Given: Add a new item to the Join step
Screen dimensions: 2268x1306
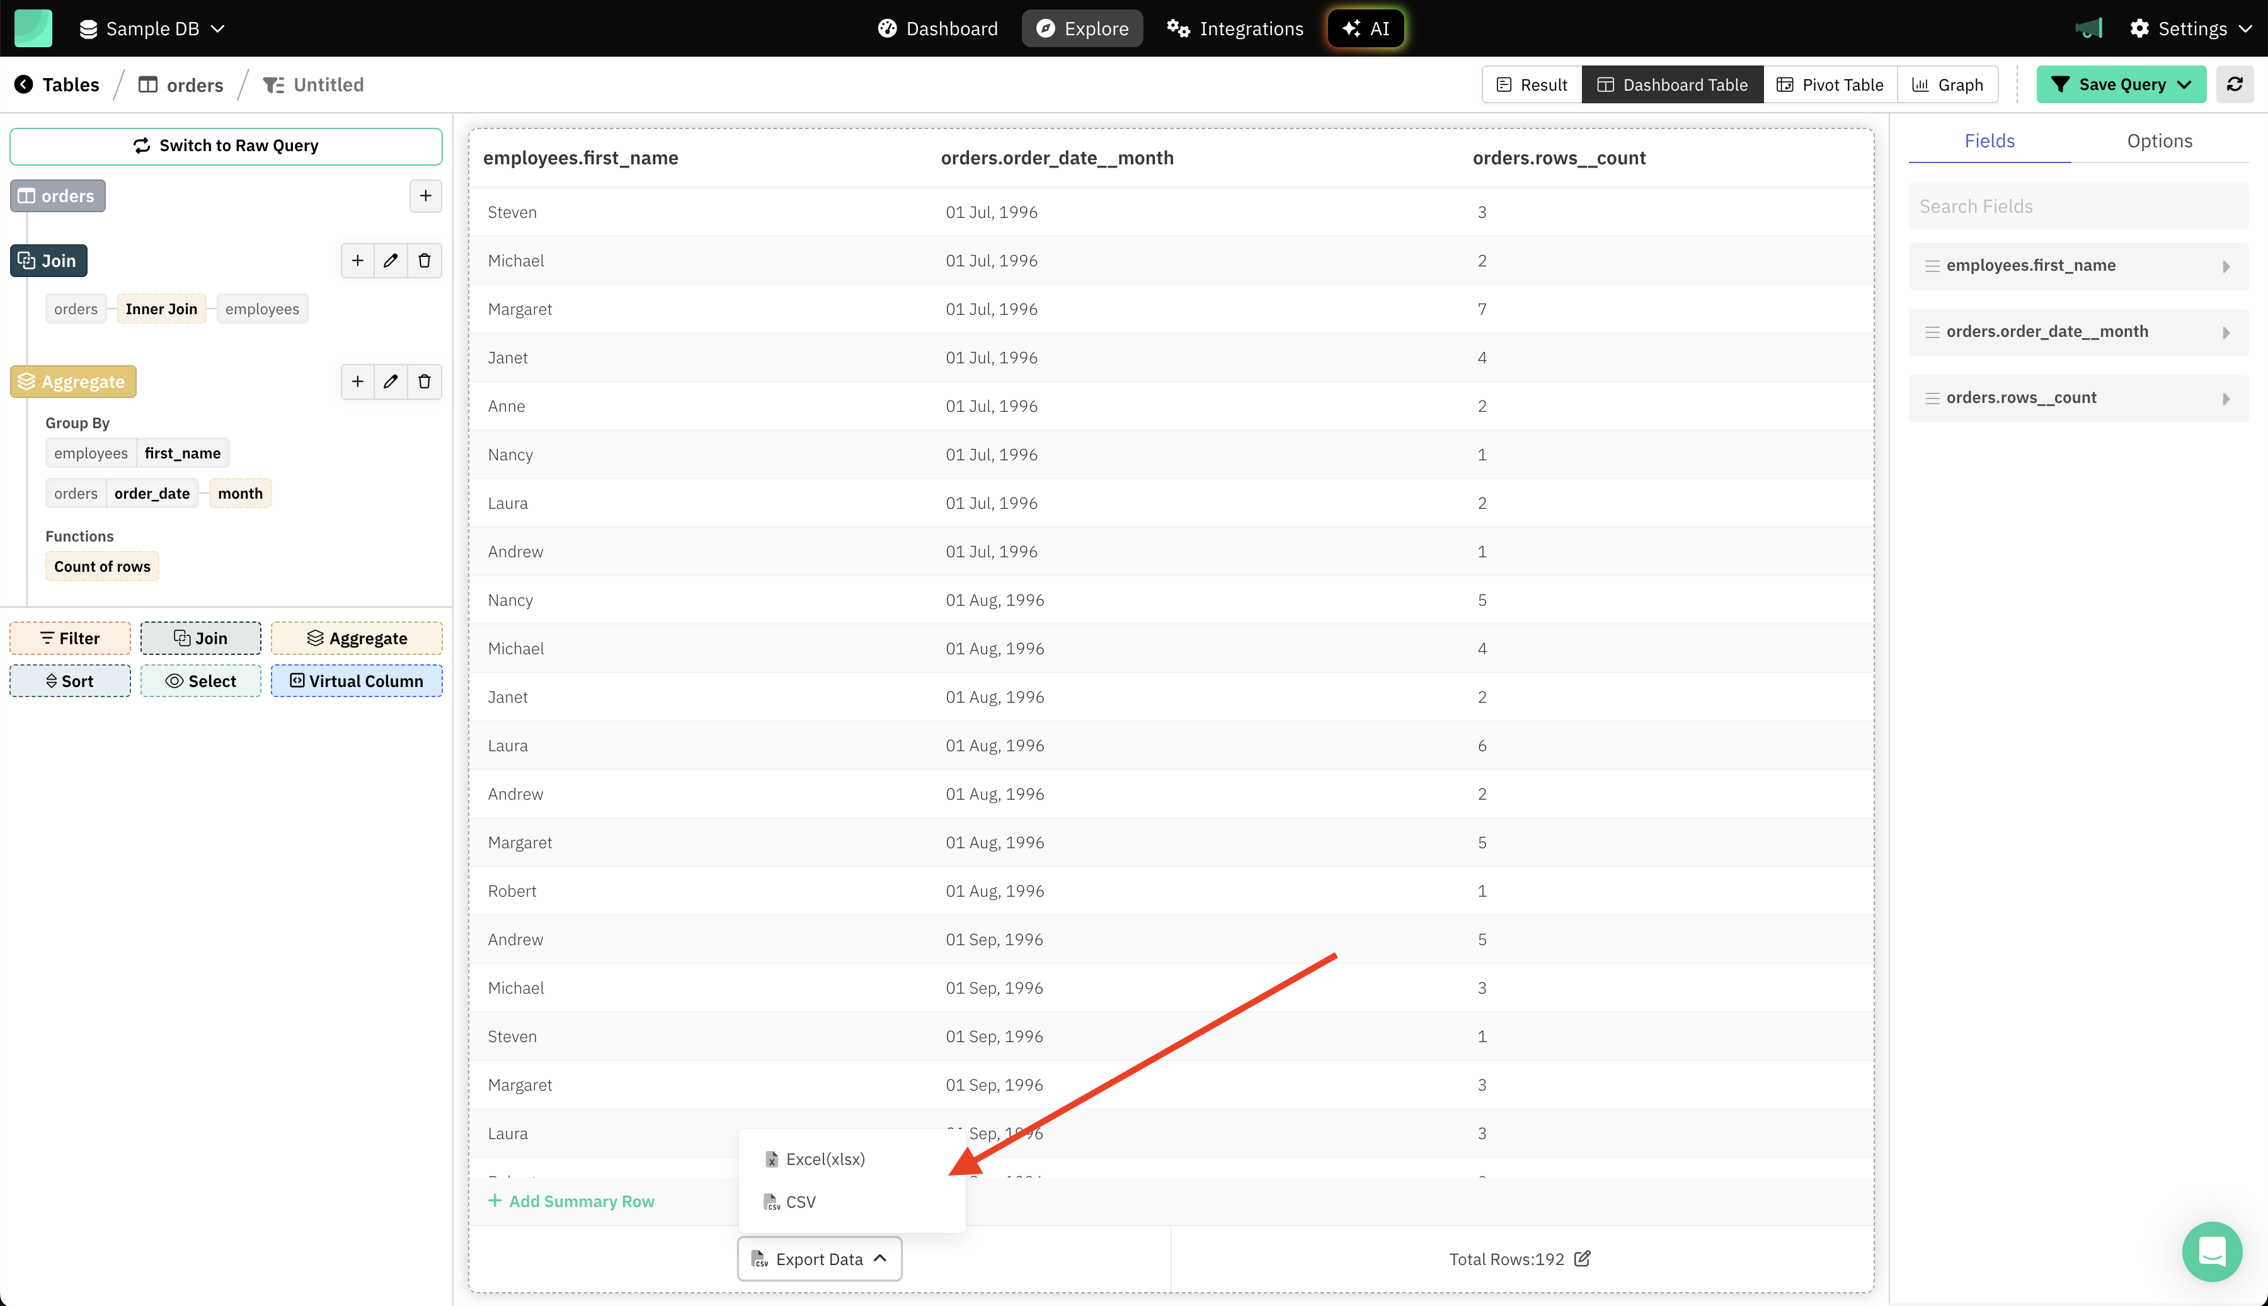Looking at the screenshot, I should tap(357, 260).
